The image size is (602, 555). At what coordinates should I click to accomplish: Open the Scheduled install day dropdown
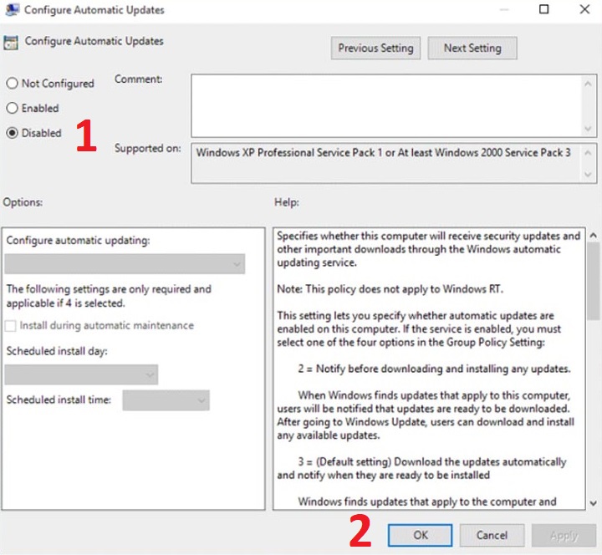(81, 374)
